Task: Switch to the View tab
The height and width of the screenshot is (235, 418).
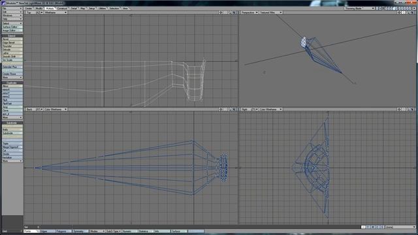Action: tap(125, 8)
